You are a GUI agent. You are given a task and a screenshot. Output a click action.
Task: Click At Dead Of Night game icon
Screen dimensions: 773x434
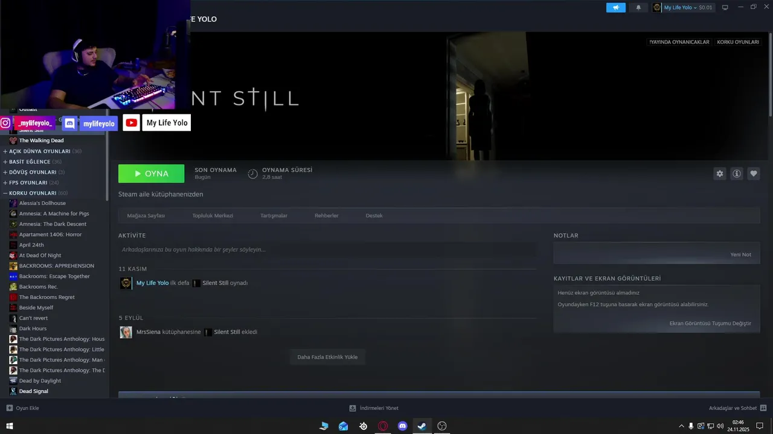click(x=13, y=256)
